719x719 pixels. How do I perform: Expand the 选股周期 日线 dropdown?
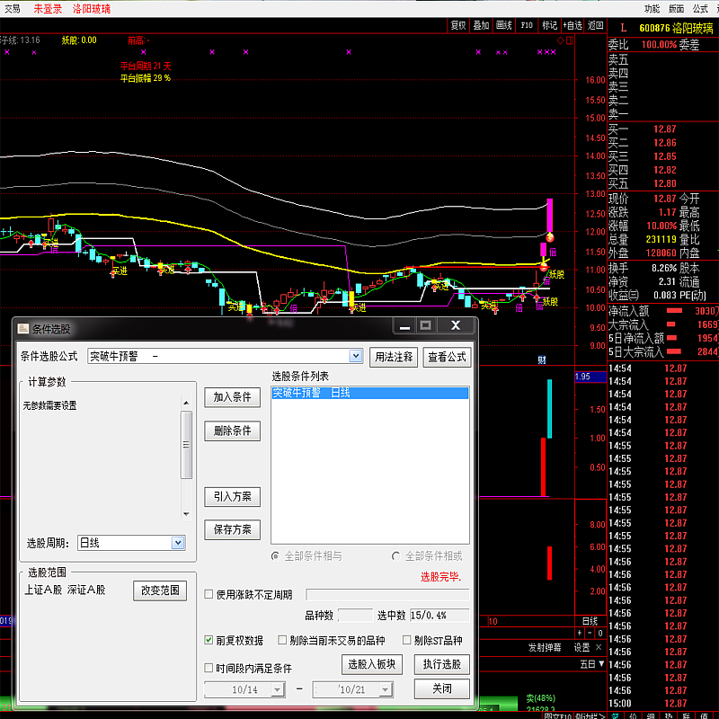point(178,543)
